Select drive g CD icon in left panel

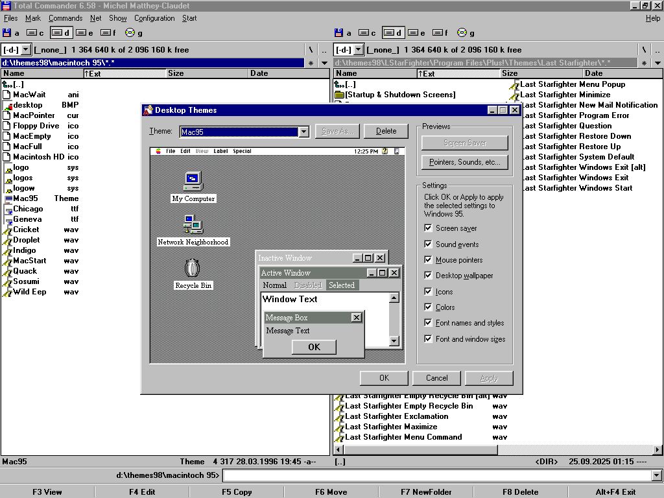[x=130, y=32]
